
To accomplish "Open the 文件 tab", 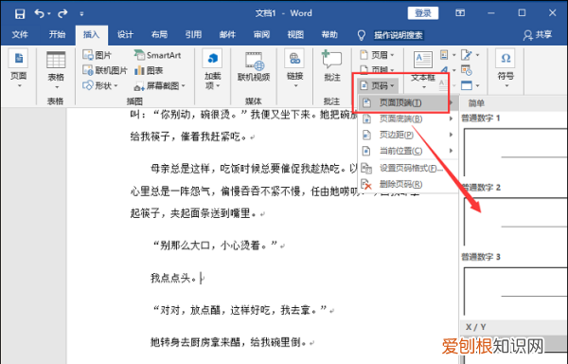I will click(x=20, y=34).
